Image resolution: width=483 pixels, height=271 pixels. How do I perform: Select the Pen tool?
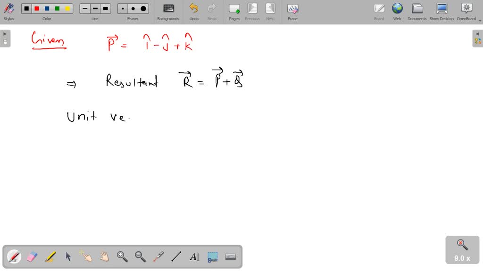pos(13,256)
